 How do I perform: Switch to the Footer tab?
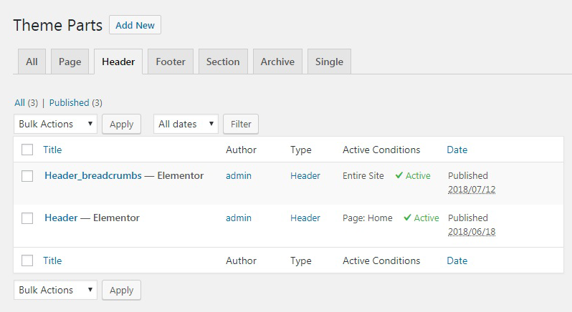[x=170, y=62]
